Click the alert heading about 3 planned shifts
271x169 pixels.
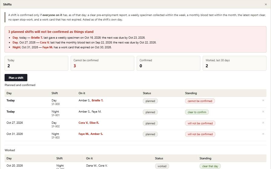pos(51,32)
